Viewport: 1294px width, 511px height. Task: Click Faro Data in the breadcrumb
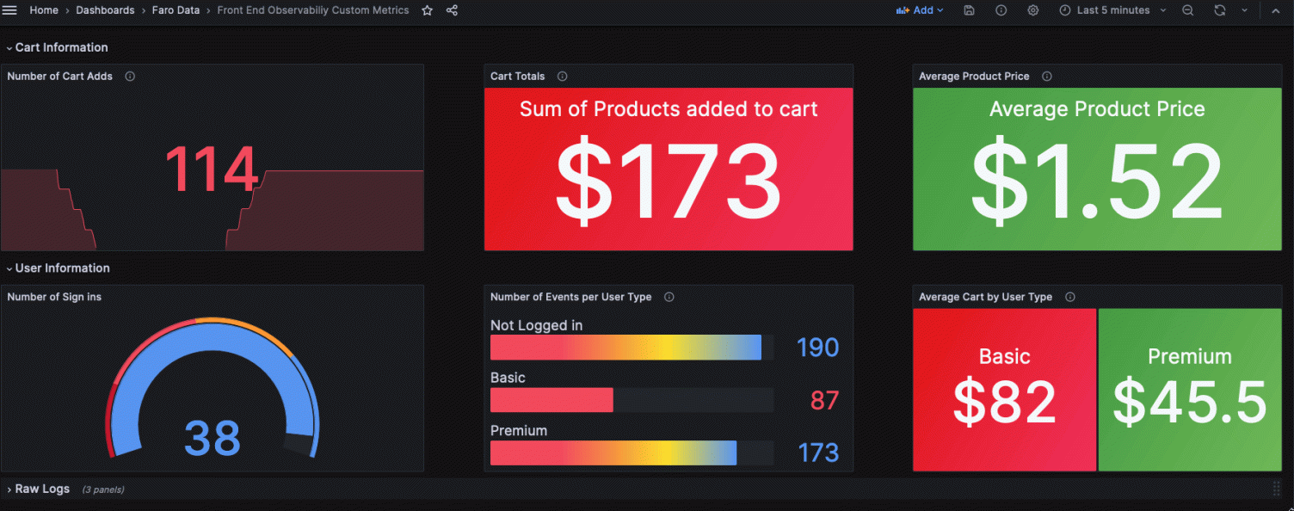176,9
